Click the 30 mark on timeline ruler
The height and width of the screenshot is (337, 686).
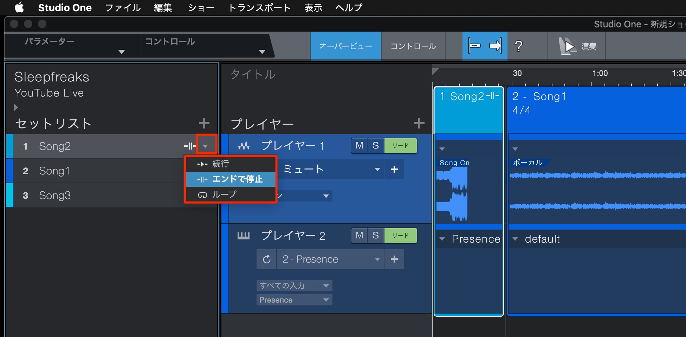pyautogui.click(x=517, y=73)
